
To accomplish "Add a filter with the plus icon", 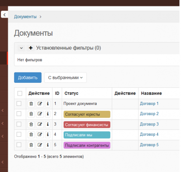I will coord(31,48).
